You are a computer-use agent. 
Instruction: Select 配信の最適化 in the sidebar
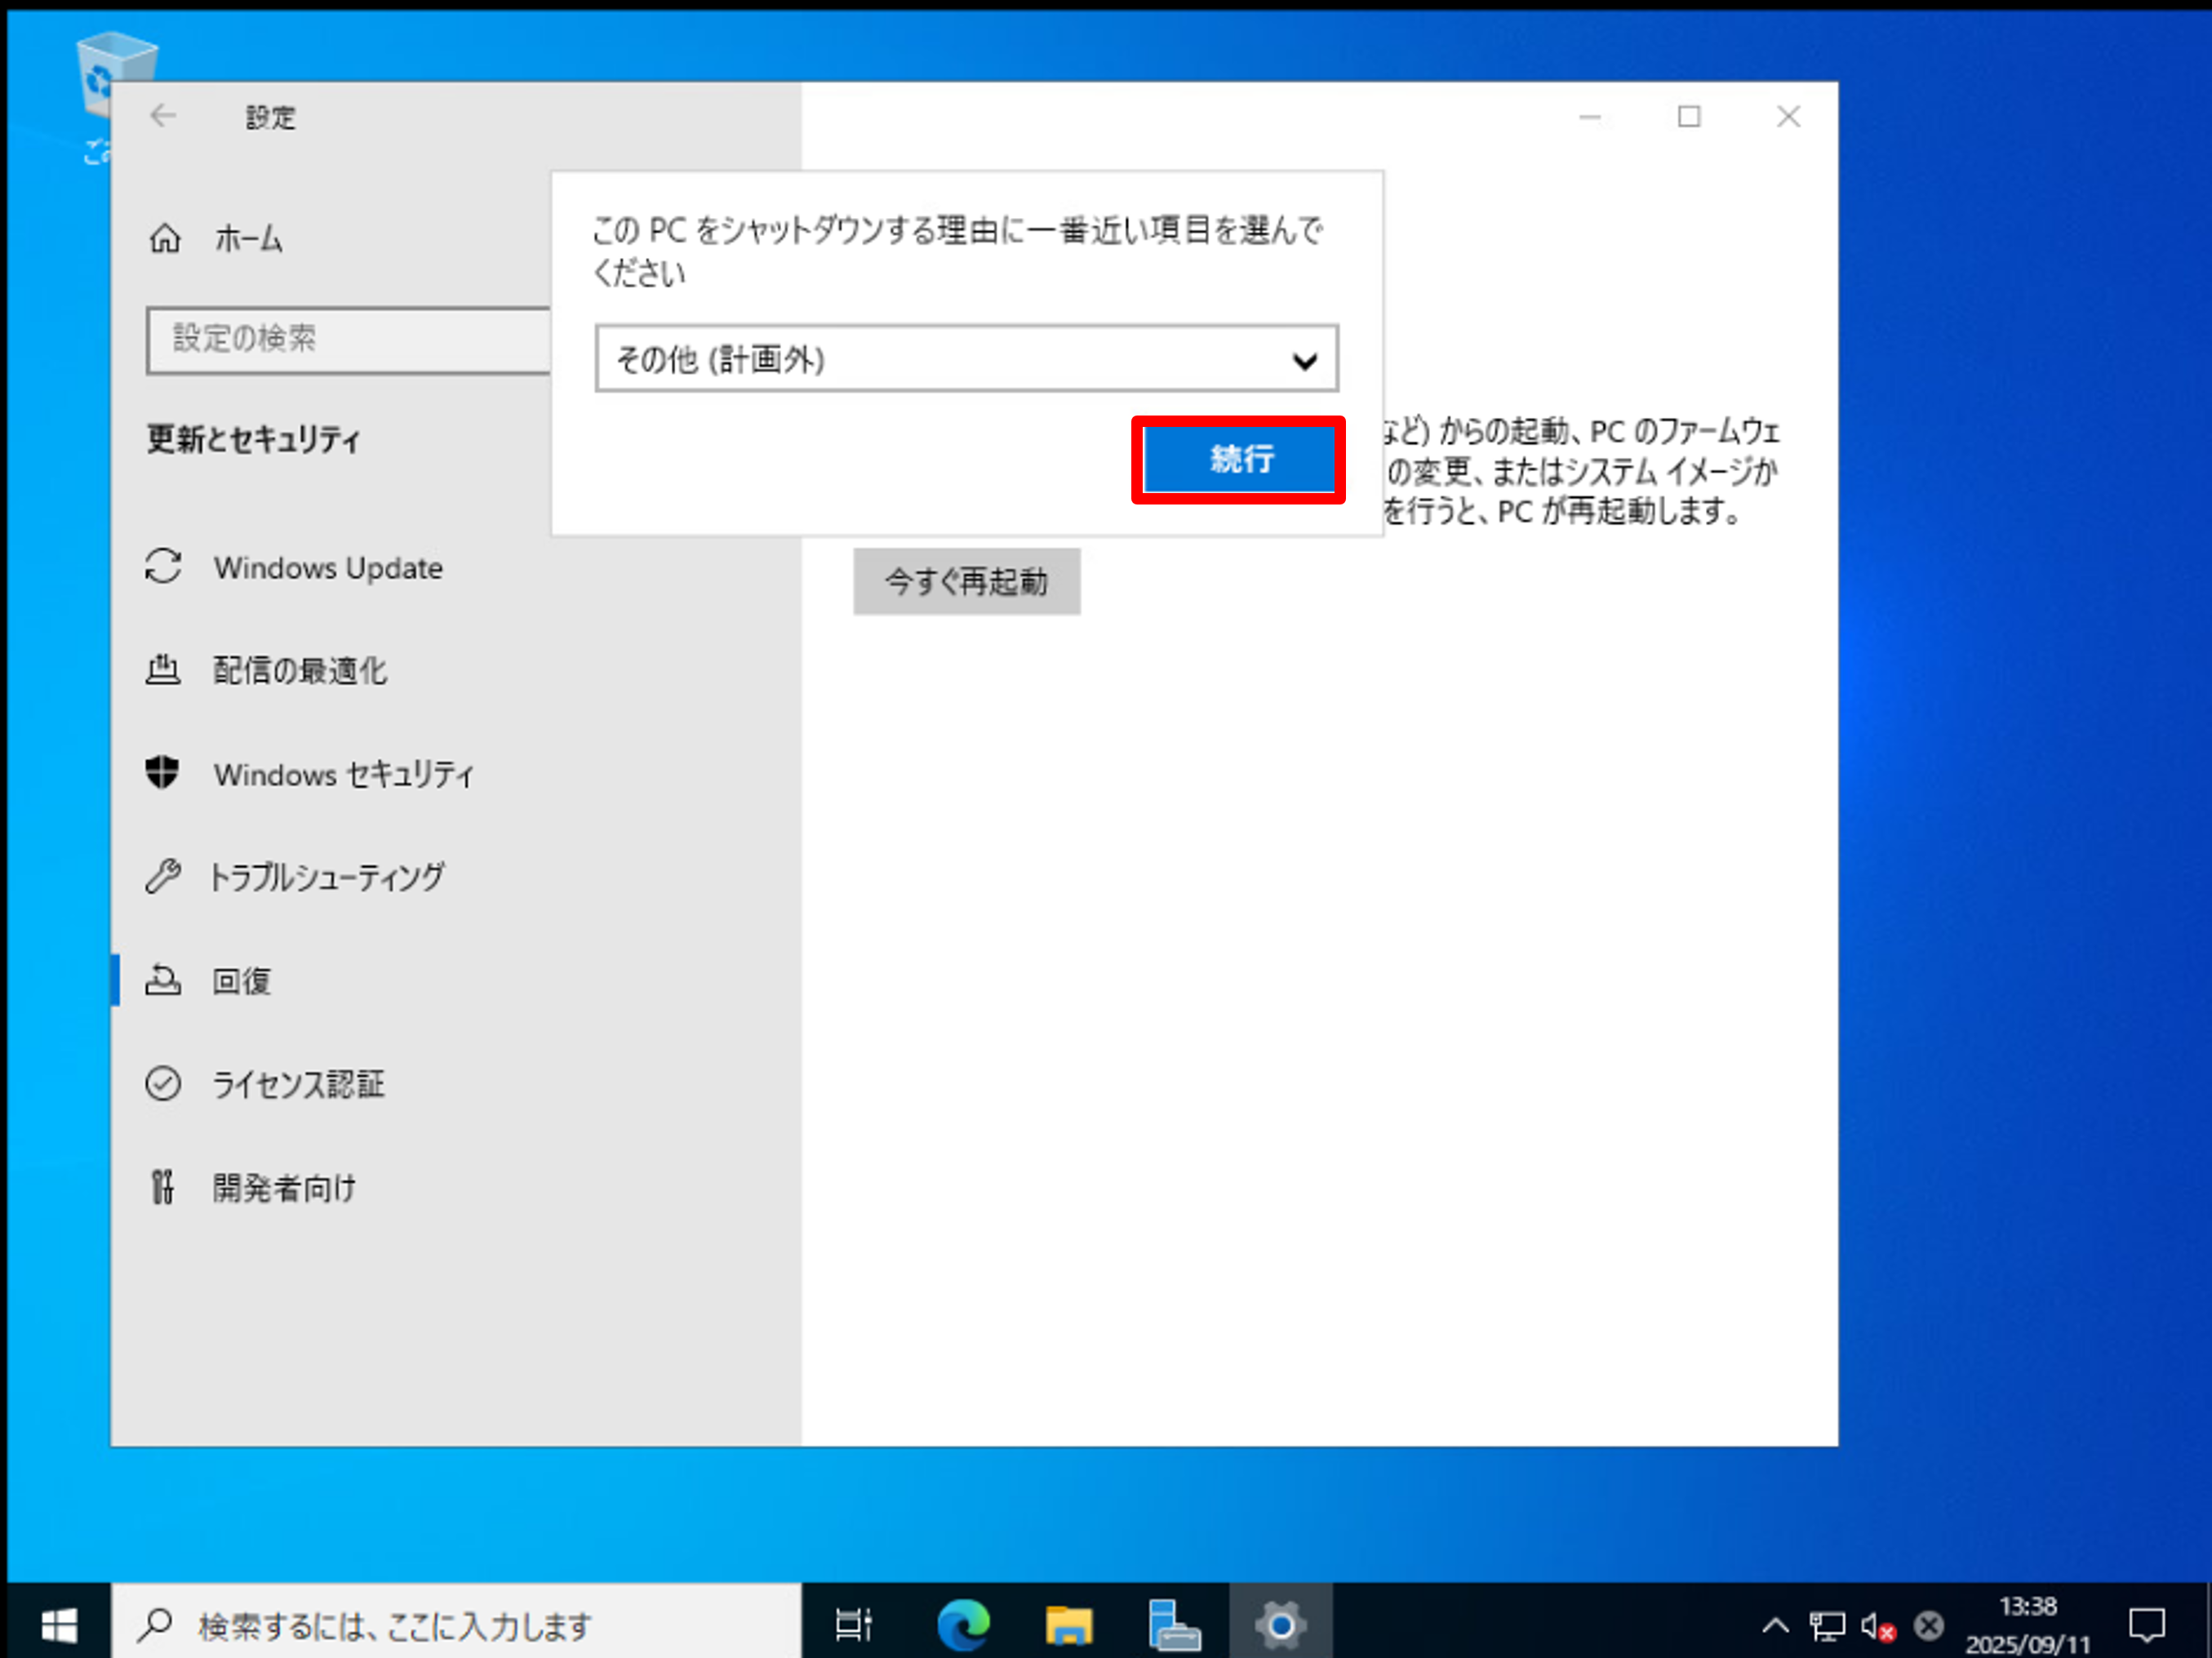click(x=298, y=671)
